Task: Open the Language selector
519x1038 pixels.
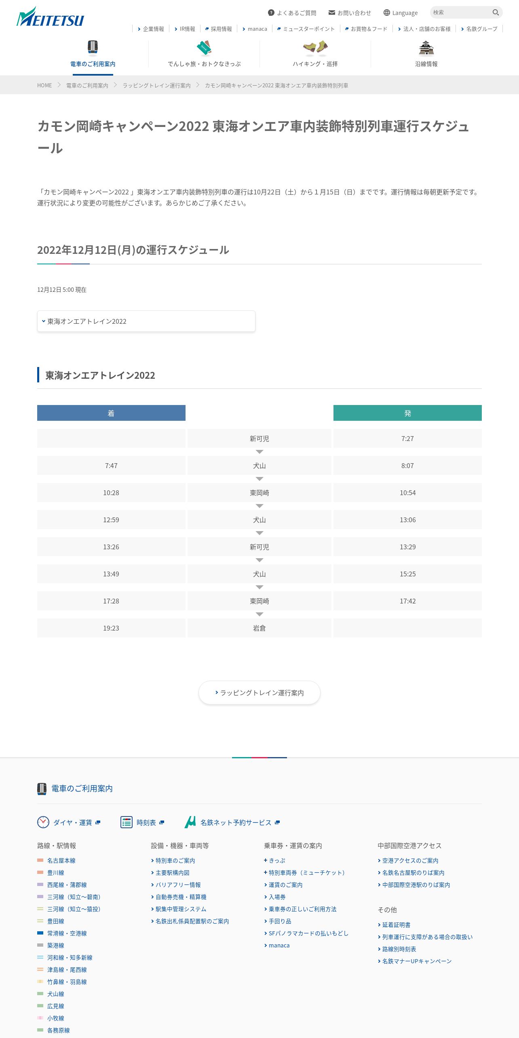Action: 401,13
